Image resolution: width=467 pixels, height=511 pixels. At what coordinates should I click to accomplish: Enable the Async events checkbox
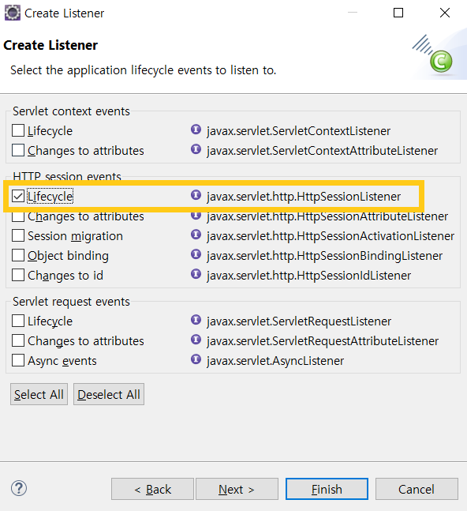tap(18, 360)
